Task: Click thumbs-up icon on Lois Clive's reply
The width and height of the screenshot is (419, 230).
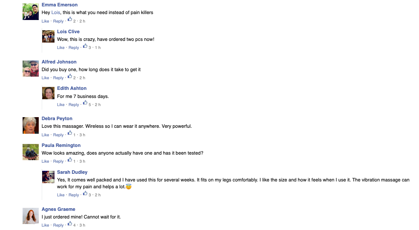Action: coord(85,46)
